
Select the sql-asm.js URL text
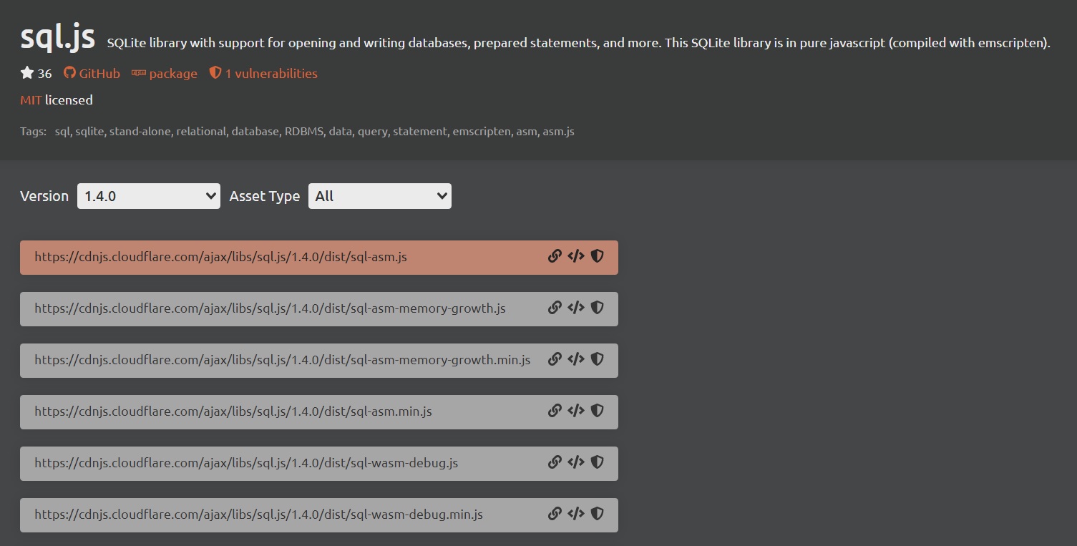pos(220,256)
